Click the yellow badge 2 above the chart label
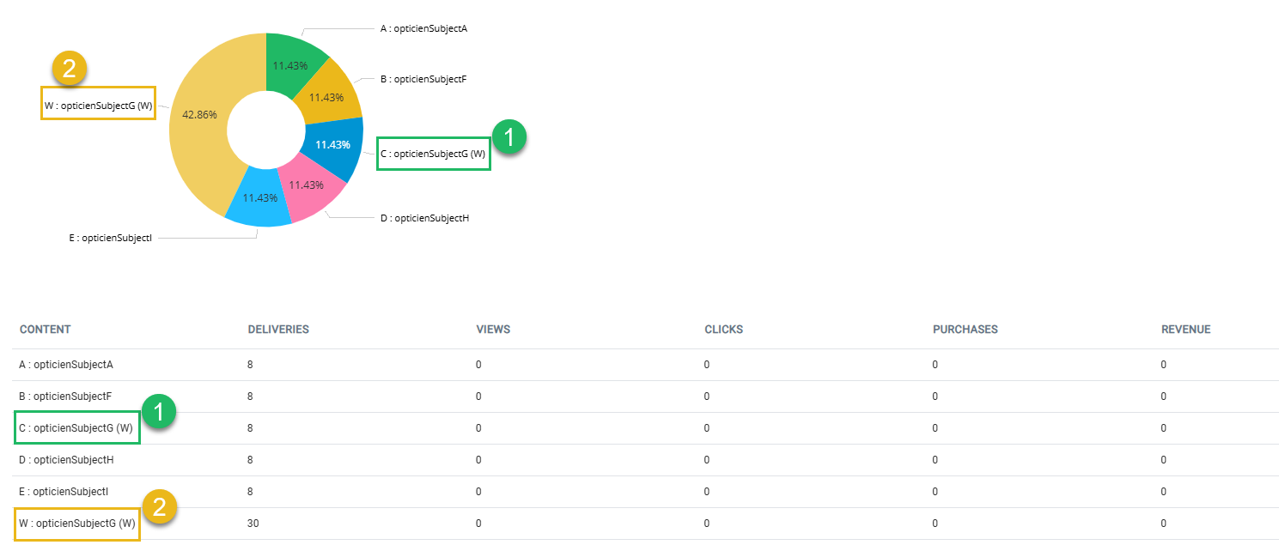This screenshot has height=551, width=1279. [x=70, y=70]
